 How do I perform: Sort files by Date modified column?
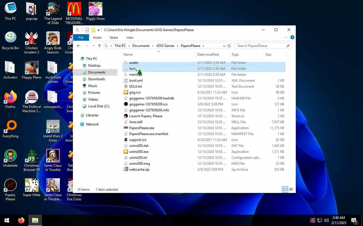[x=212, y=55]
